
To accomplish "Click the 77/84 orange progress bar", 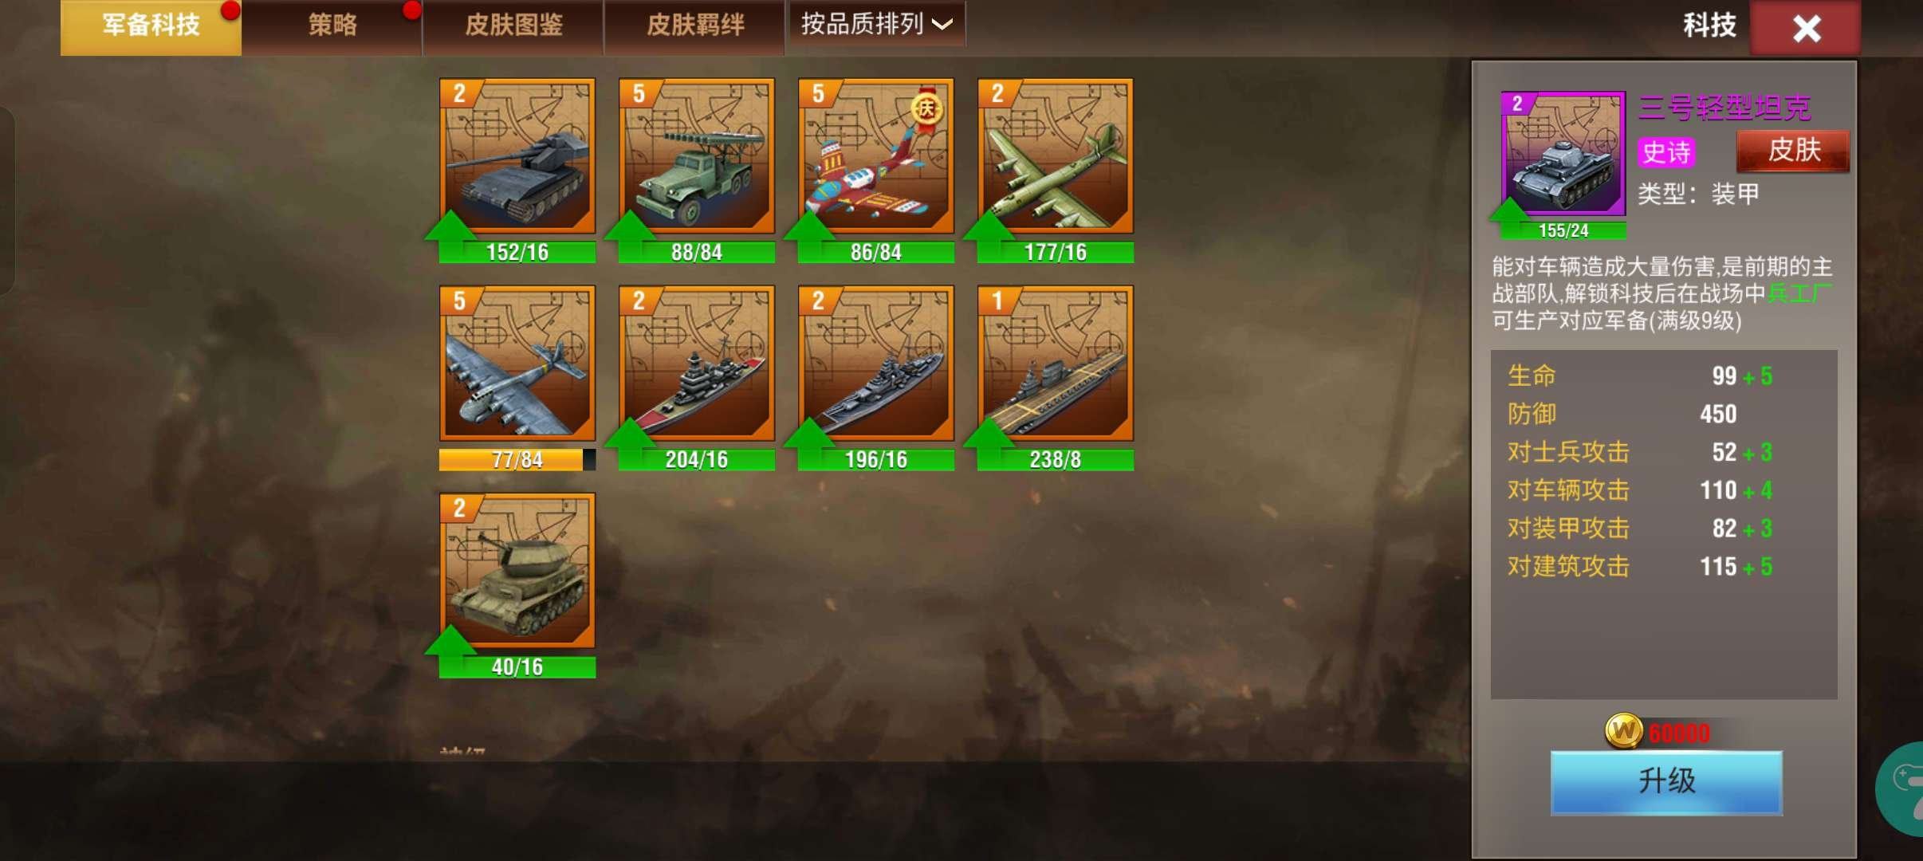I will [517, 460].
